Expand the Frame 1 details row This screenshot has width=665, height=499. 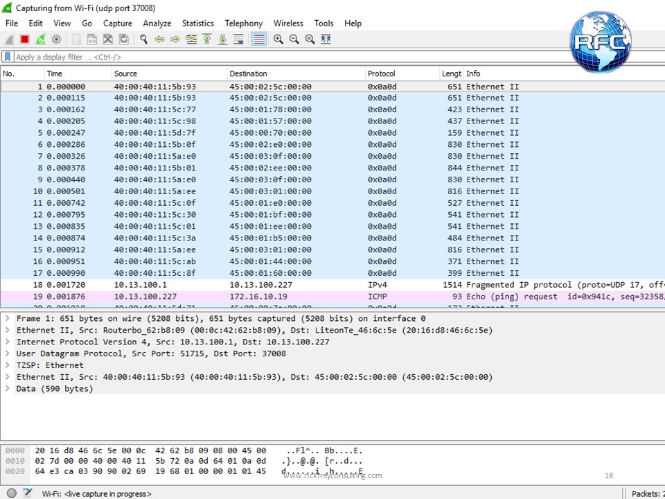click(7, 318)
